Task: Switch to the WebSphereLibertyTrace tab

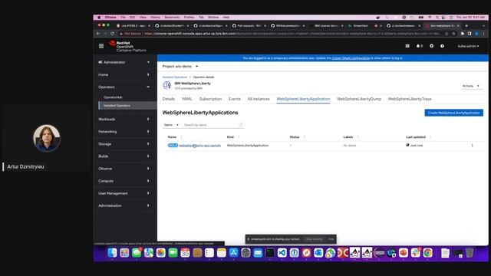Action: (x=410, y=99)
